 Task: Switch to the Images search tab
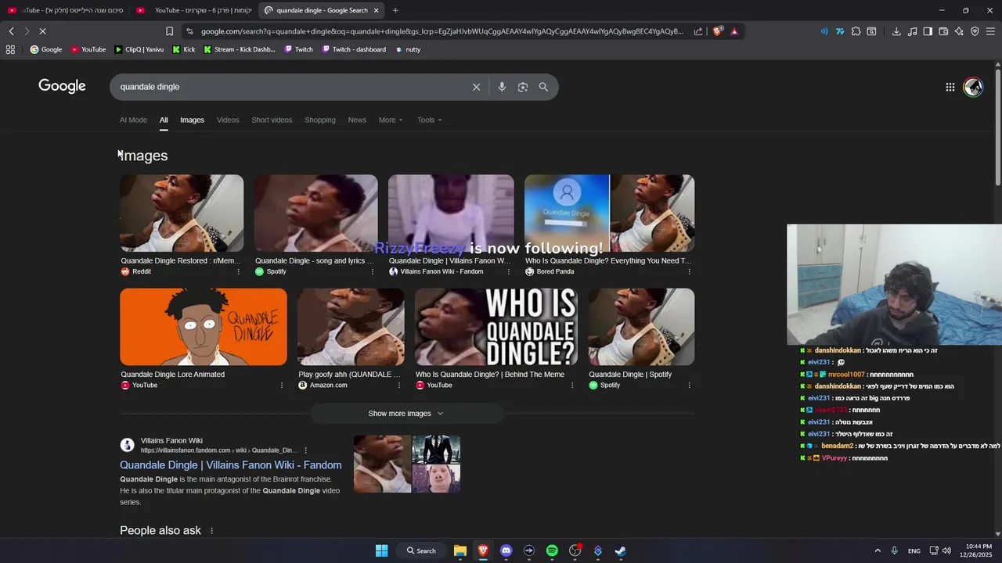(192, 120)
